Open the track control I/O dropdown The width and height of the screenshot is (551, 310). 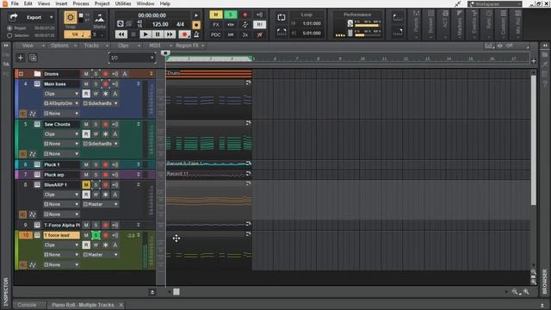point(132,58)
